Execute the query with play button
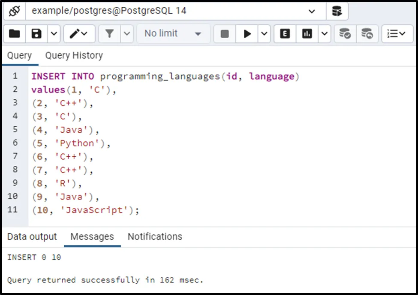Screen dimensions: 418x295 [247, 34]
